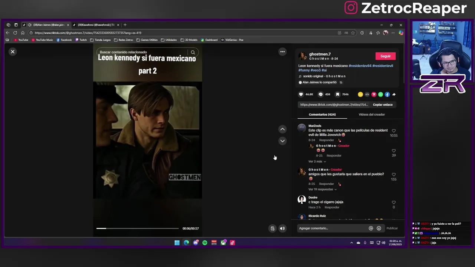Click the @ mention icon in comment box
The height and width of the screenshot is (267, 475).
371,228
